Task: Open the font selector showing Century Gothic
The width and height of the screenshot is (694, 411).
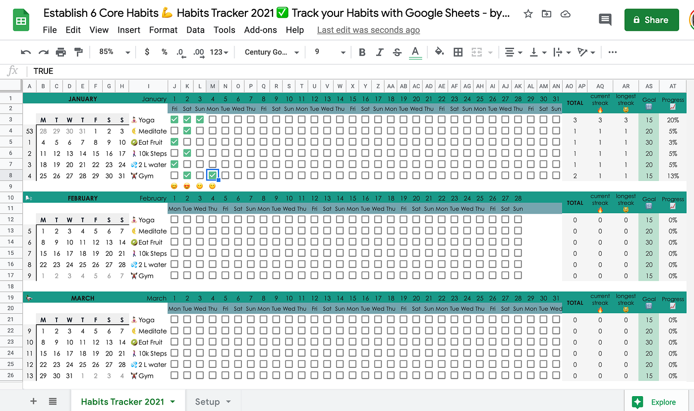Action: click(x=270, y=52)
